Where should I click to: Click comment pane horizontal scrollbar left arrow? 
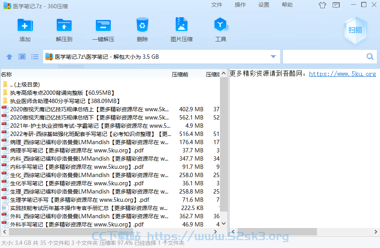point(233,232)
